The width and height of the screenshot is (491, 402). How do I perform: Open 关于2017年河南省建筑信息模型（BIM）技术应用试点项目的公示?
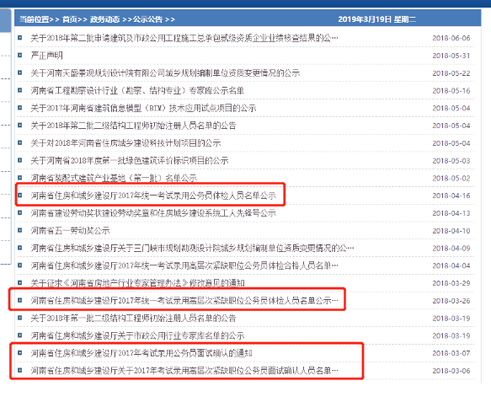point(143,108)
